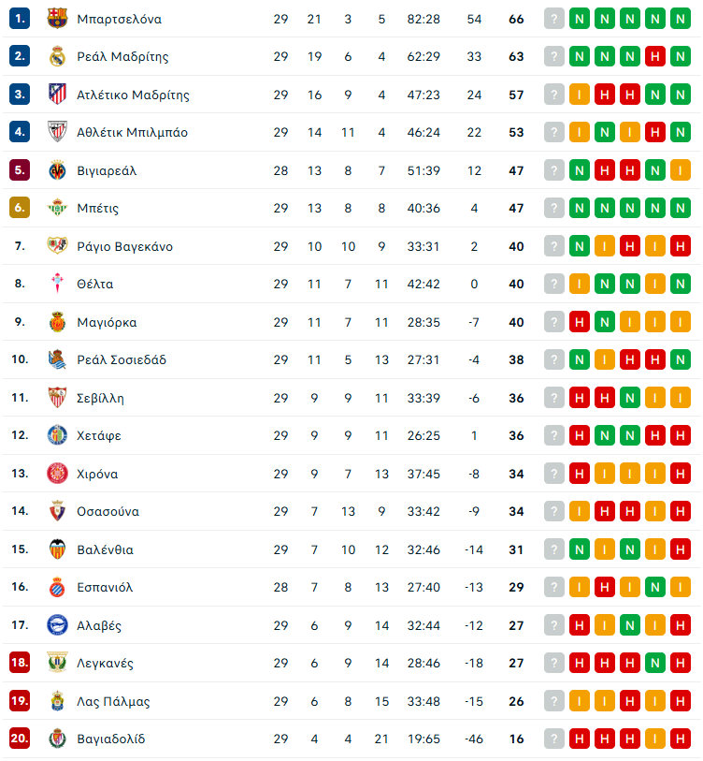The image size is (703, 761).
Task: Click the Barcelona club crest
Action: [57, 19]
